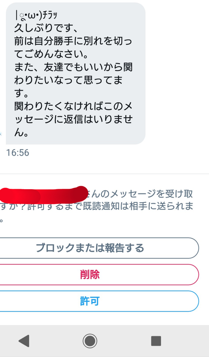
Task: Tap the また、友達でもいいから関 line
Action: 73,67
